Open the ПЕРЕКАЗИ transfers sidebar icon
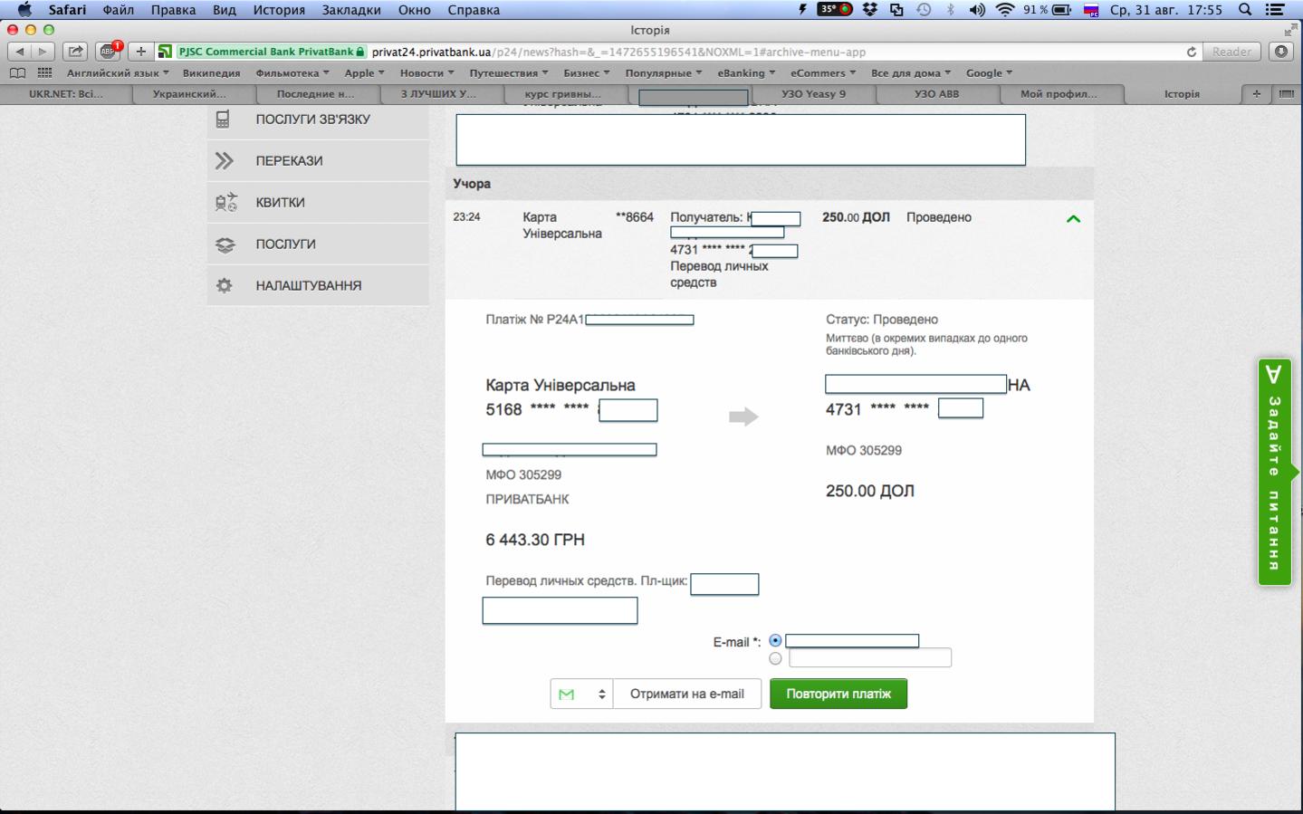The height and width of the screenshot is (814, 1303). 225,161
